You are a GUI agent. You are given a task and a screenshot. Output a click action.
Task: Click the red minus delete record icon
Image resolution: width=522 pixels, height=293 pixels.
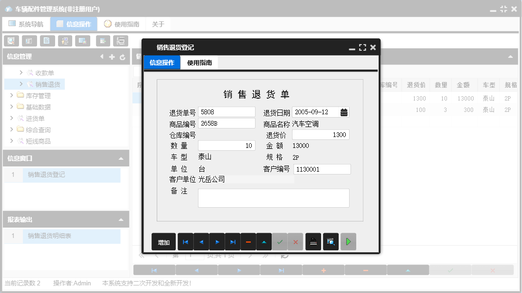tap(248, 241)
